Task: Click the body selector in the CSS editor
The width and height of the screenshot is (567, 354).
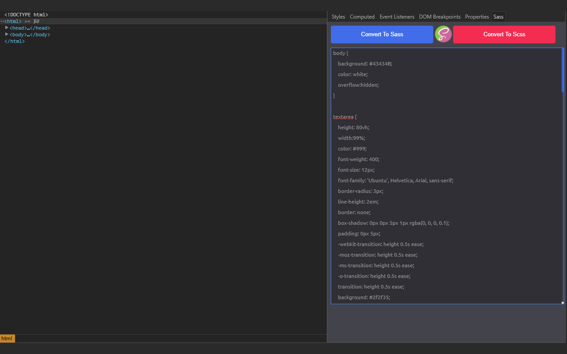Action: [338, 53]
